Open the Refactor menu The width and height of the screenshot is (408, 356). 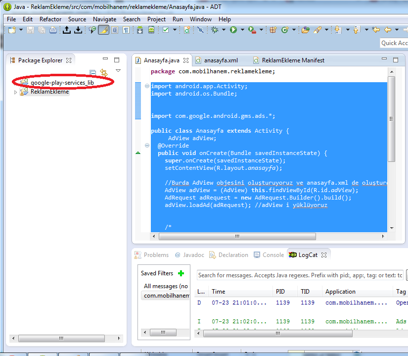50,19
